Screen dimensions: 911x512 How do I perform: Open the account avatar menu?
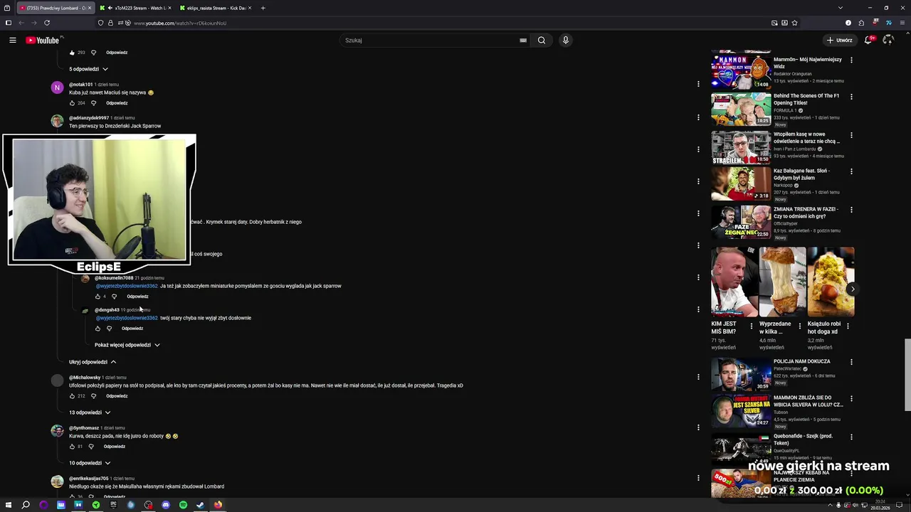pyautogui.click(x=888, y=41)
